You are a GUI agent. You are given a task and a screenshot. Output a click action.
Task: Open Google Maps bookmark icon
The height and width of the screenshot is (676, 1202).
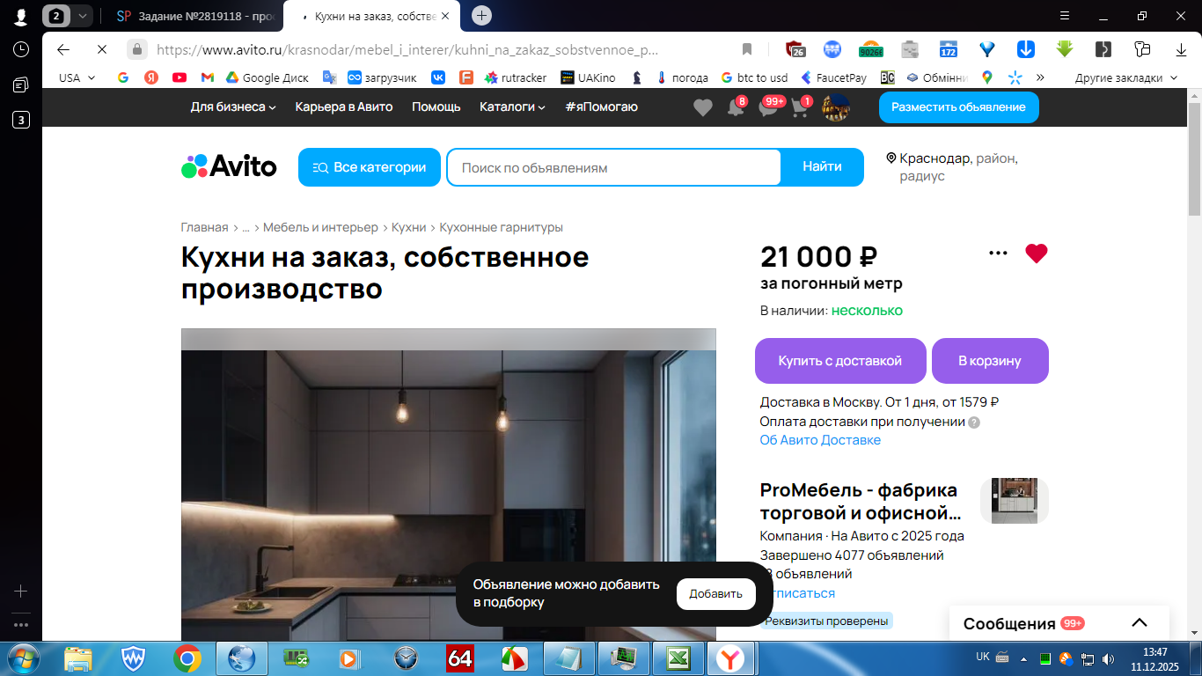click(x=987, y=77)
